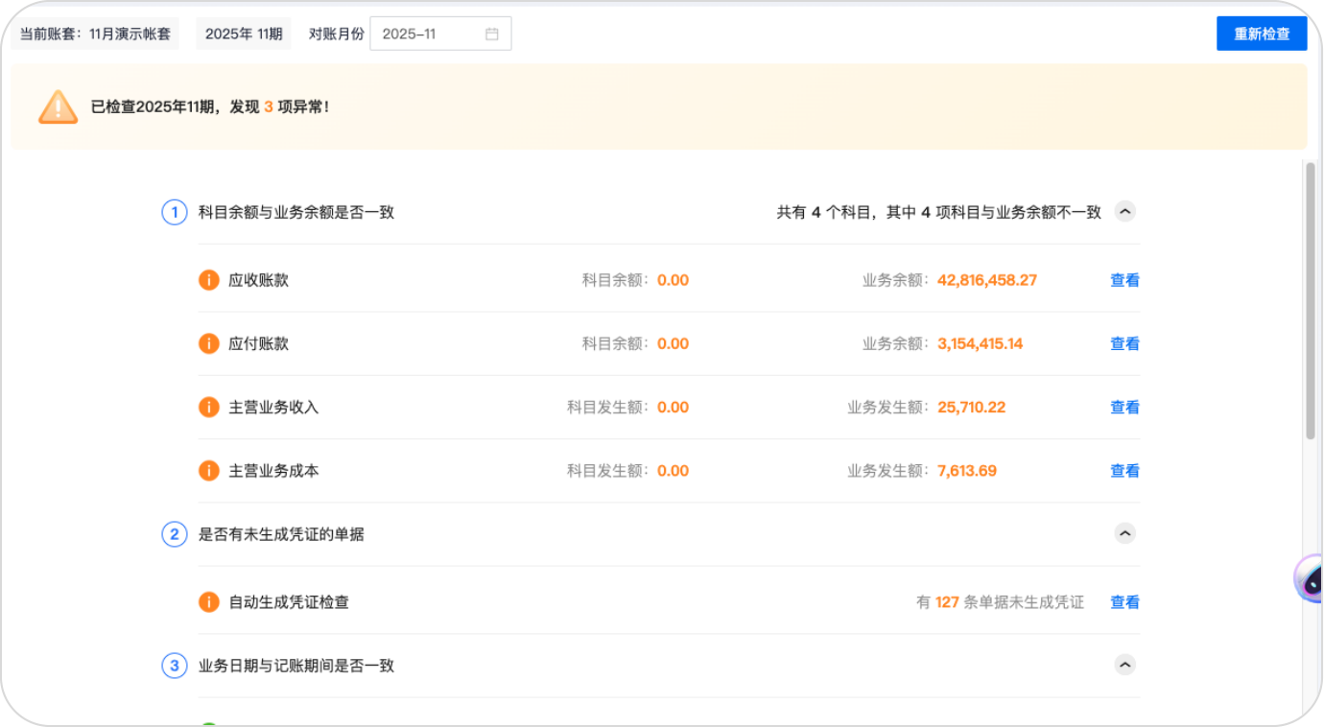
Task: Click 查看 link for 应付账款
Action: point(1124,343)
